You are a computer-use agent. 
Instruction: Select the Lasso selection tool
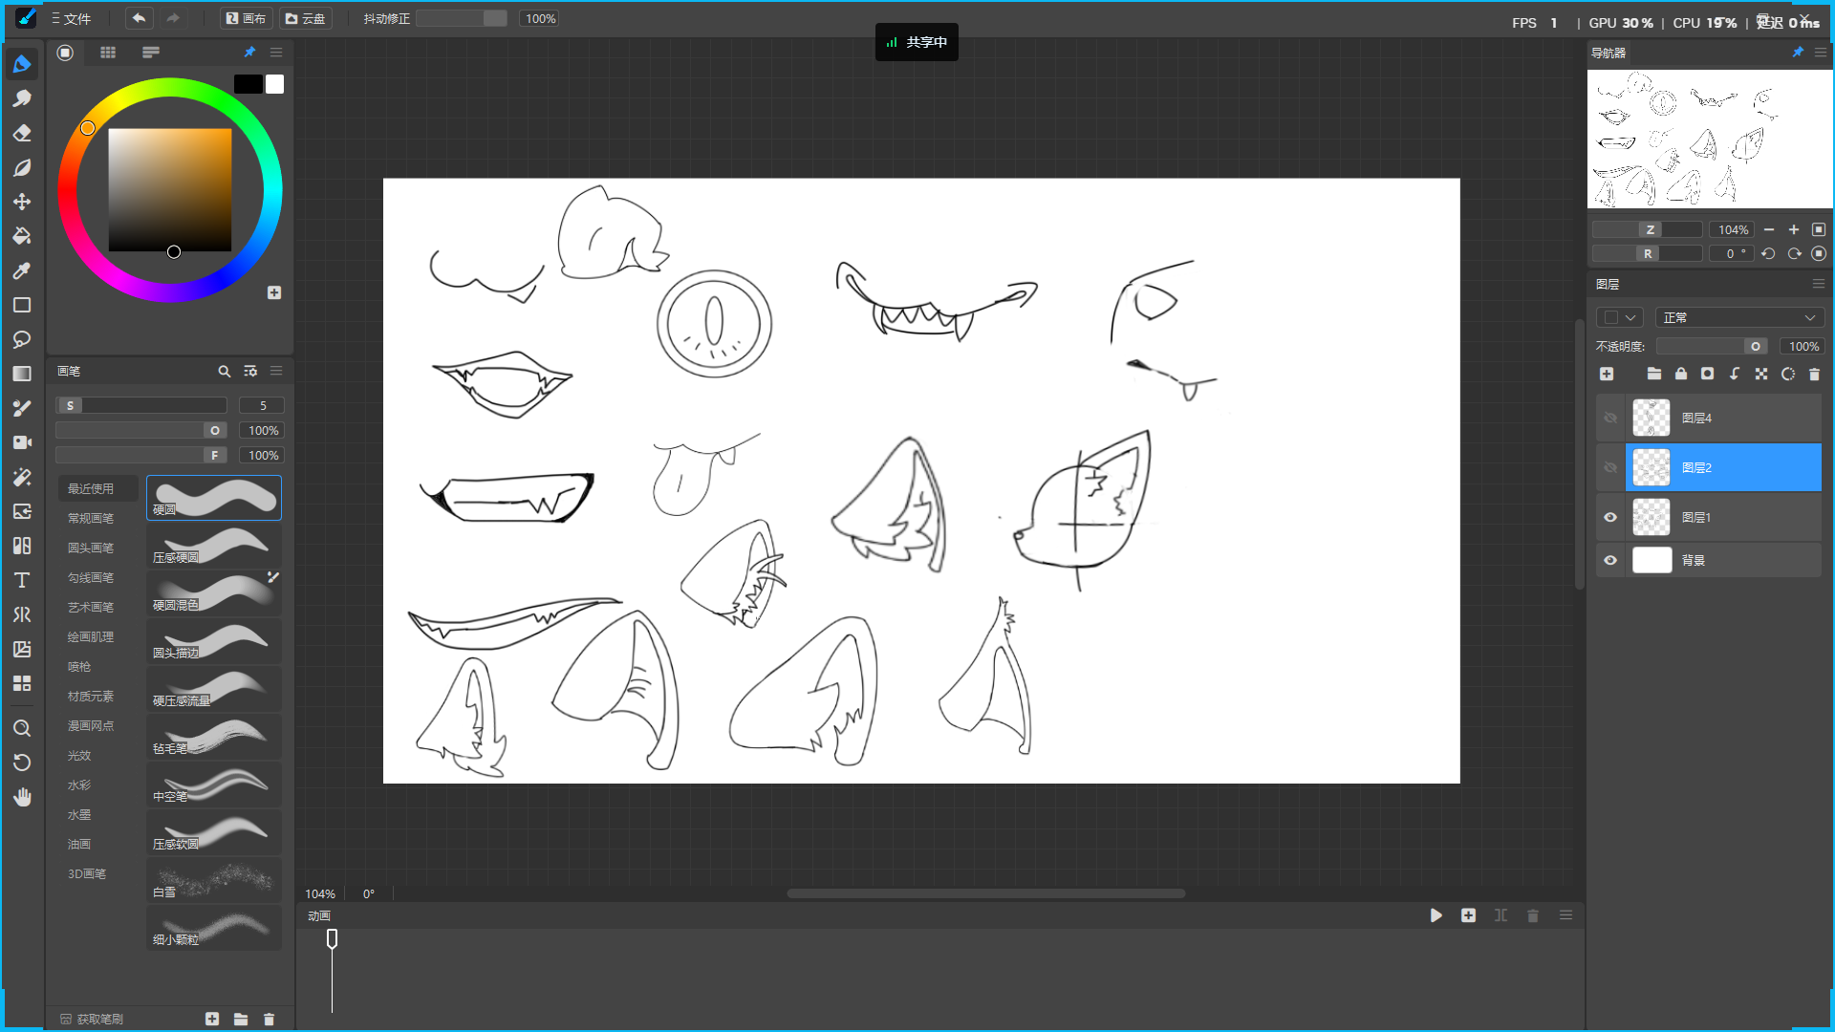22,339
